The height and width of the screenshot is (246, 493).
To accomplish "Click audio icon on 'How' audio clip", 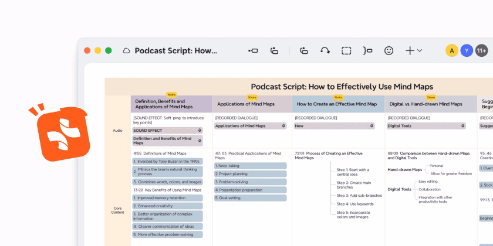I will click(372, 125).
